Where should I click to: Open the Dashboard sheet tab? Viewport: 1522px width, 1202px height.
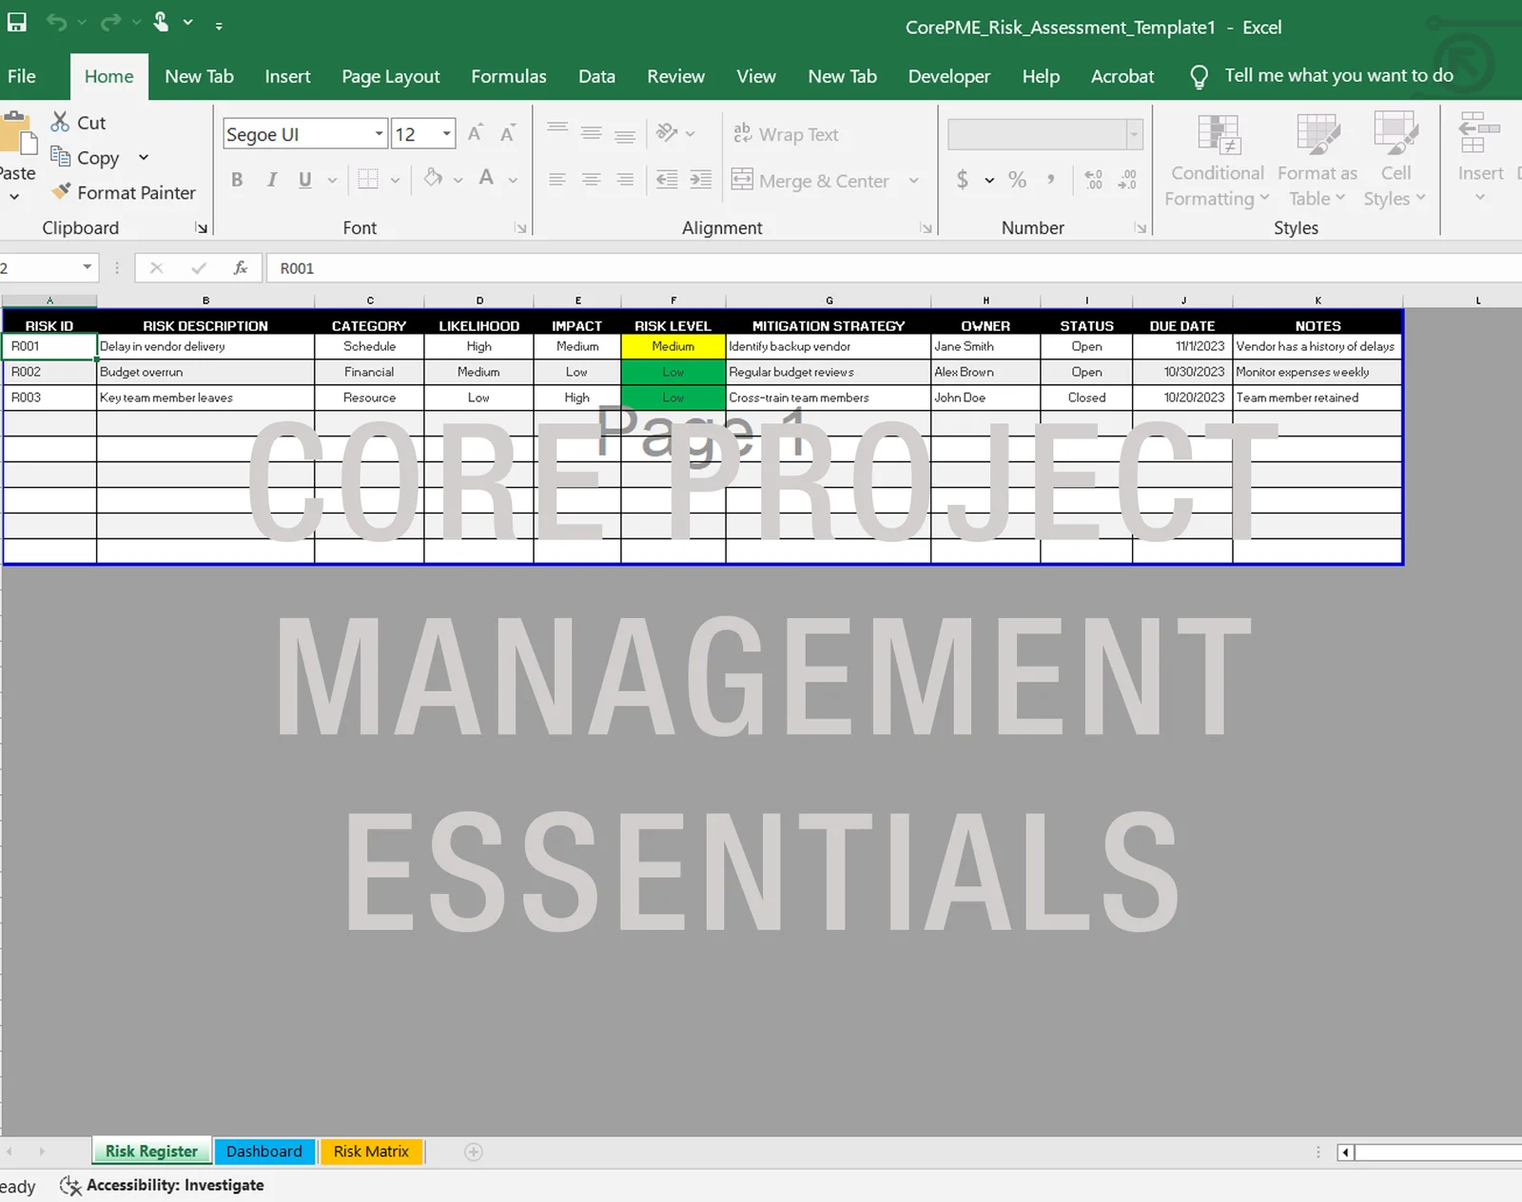pyautogui.click(x=264, y=1151)
